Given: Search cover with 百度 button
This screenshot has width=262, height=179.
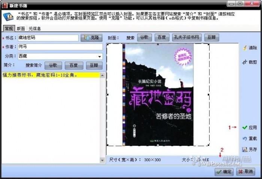Looking at the screenshot, I should [162, 37].
